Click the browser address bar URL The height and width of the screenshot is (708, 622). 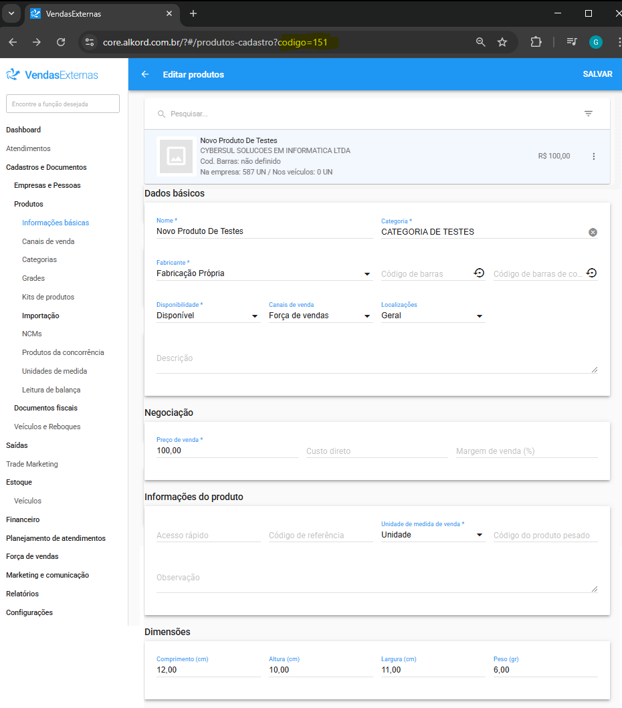click(x=215, y=42)
